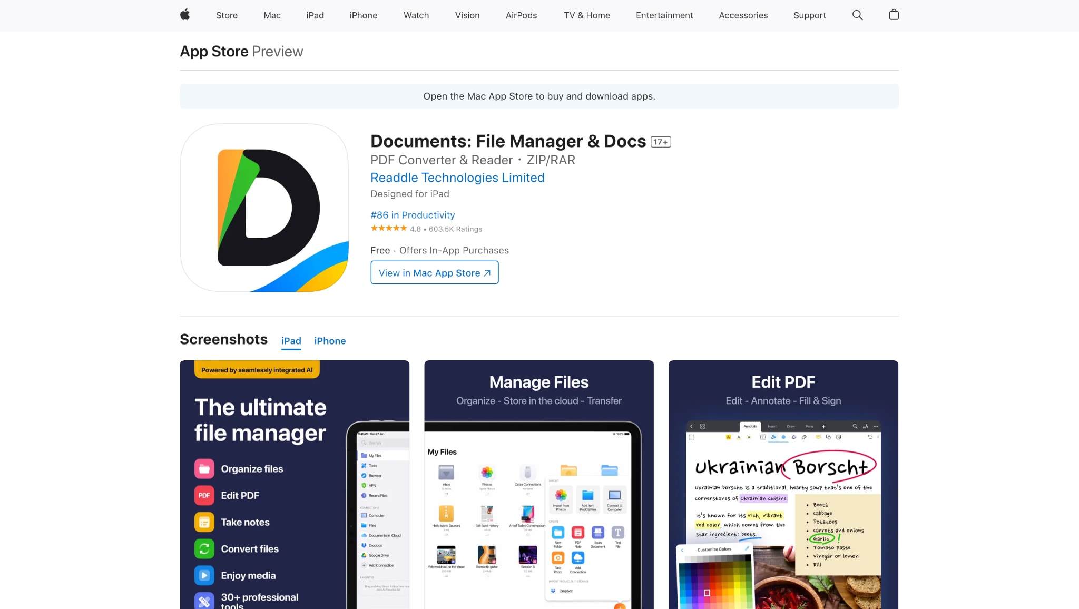The image size is (1079, 609).
Task: Select the iPad screenshots tab
Action: click(x=291, y=341)
